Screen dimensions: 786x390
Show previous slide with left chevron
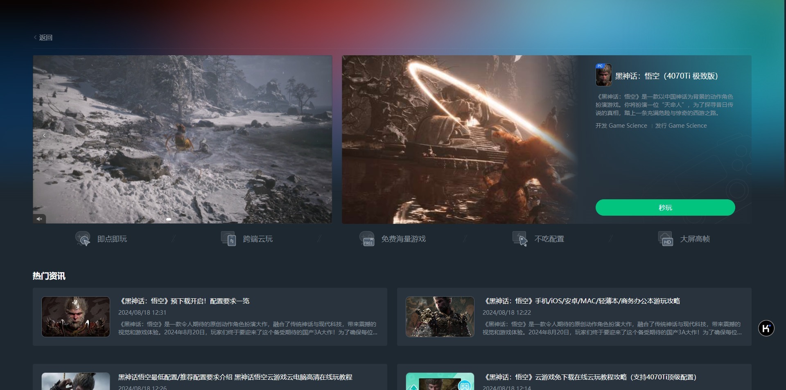44,135
